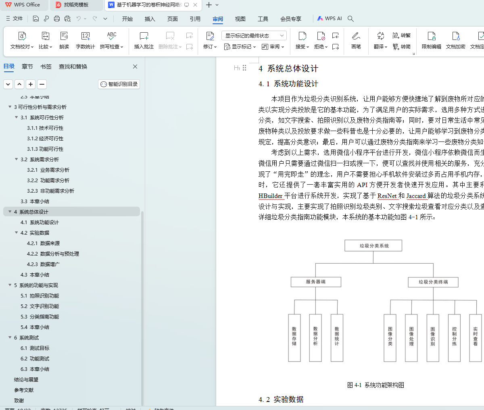Start 朗读 read aloud
The width and height of the screenshot is (484, 410).
point(64,41)
